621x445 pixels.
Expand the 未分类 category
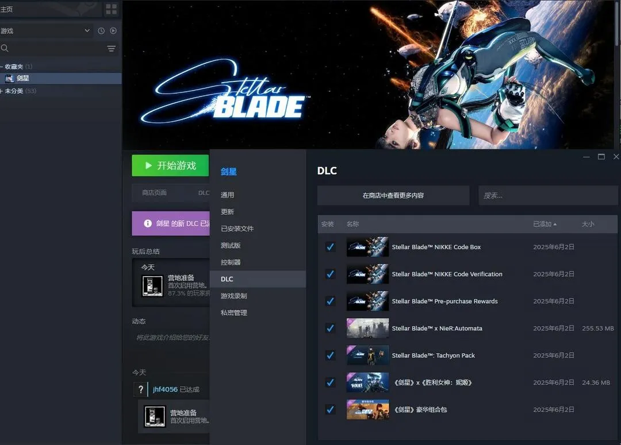2,91
